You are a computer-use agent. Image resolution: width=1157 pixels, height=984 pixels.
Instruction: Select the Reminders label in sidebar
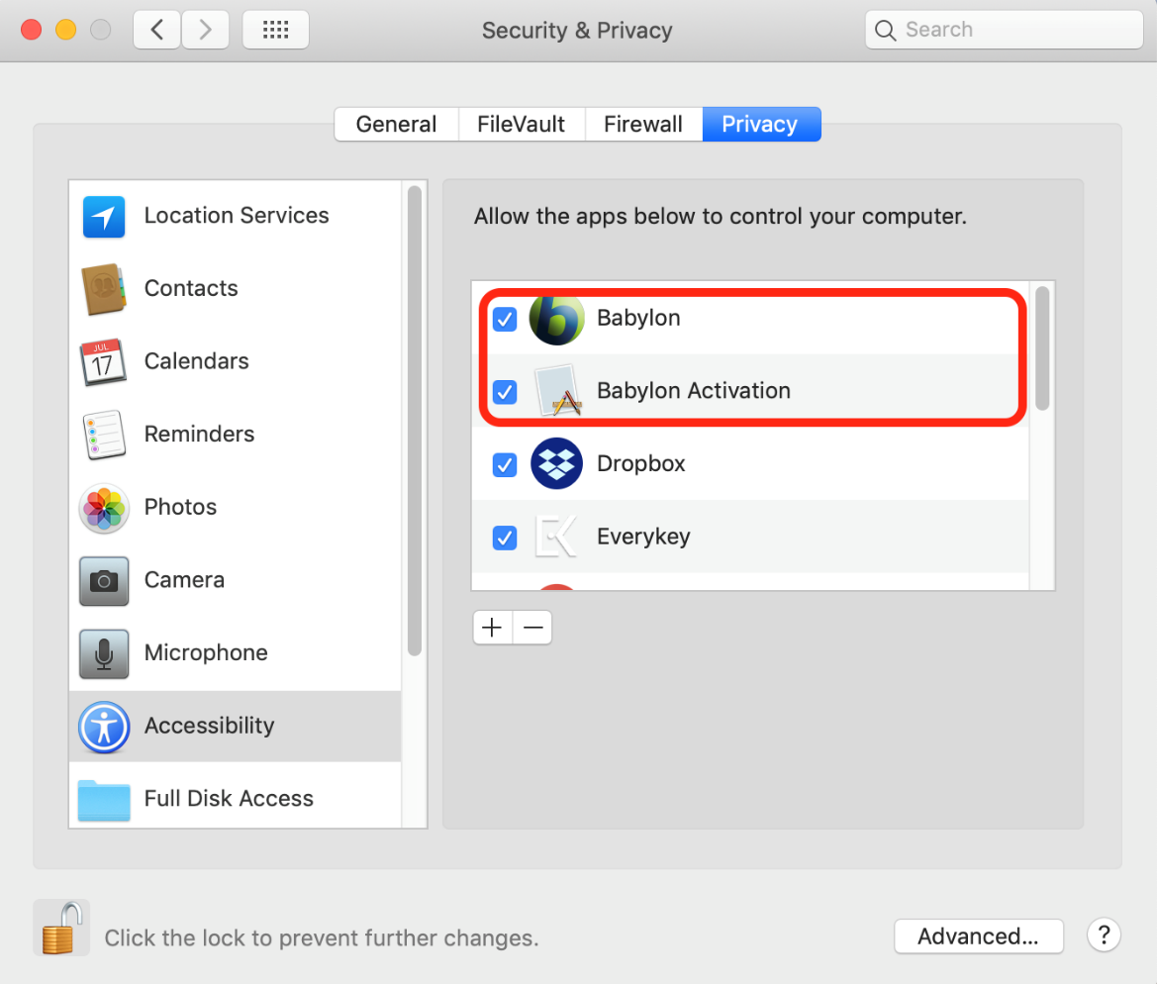pos(199,434)
